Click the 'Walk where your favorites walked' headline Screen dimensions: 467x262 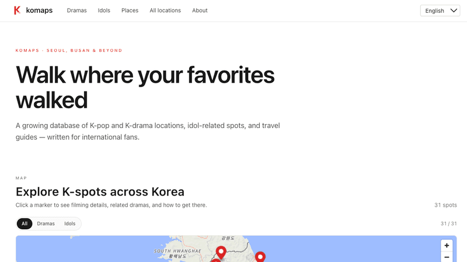point(145,87)
